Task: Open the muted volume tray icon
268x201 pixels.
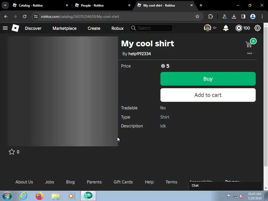Action: 242,196
